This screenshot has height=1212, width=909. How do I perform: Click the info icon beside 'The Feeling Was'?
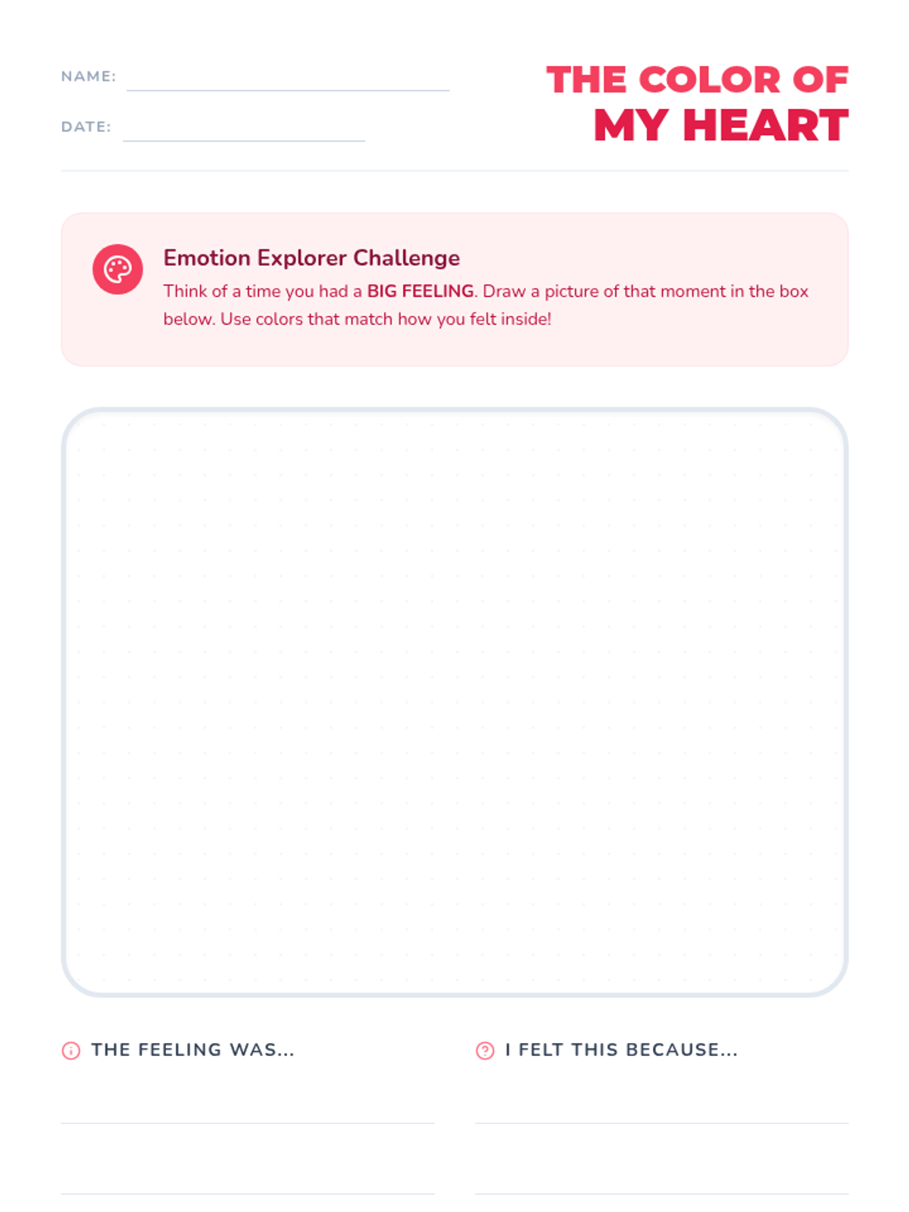[70, 1051]
